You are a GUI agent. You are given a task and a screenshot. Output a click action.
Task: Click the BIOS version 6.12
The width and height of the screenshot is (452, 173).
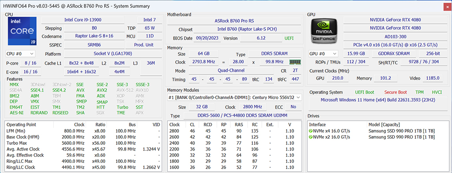click(261, 38)
